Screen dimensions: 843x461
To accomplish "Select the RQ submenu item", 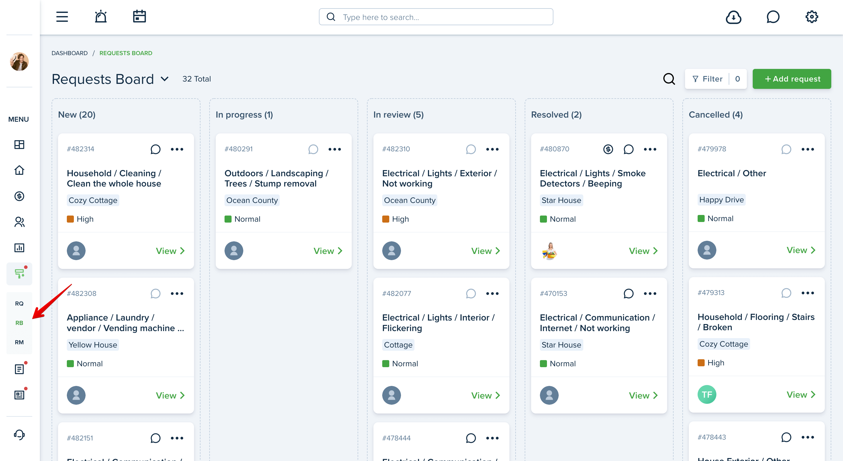I will 19,304.
